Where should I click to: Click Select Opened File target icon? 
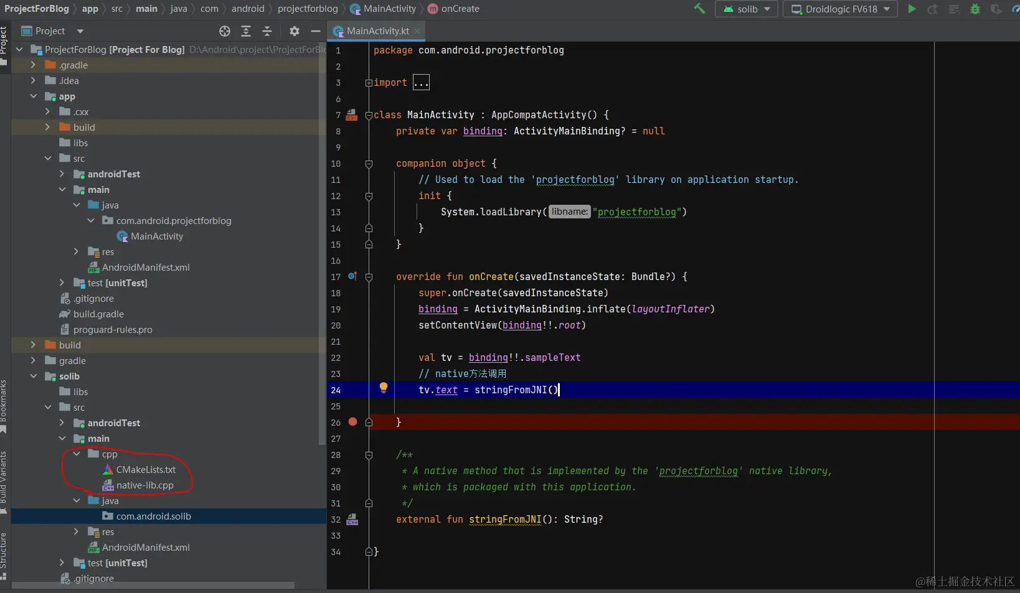(225, 31)
